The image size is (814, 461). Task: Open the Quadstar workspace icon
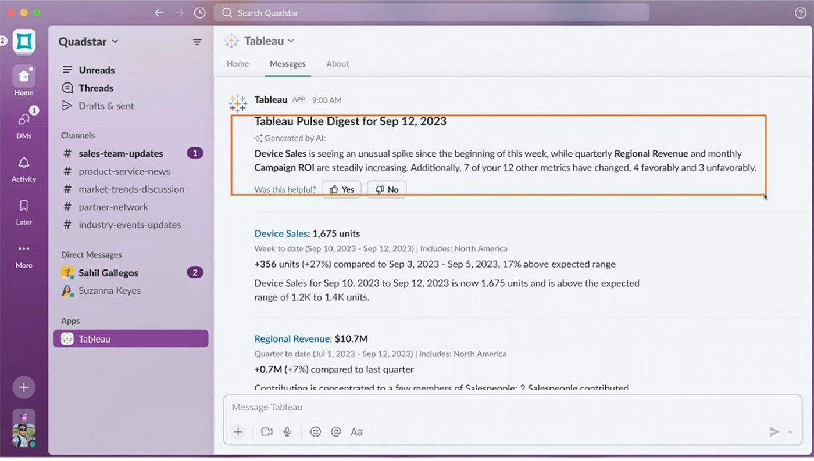point(24,41)
